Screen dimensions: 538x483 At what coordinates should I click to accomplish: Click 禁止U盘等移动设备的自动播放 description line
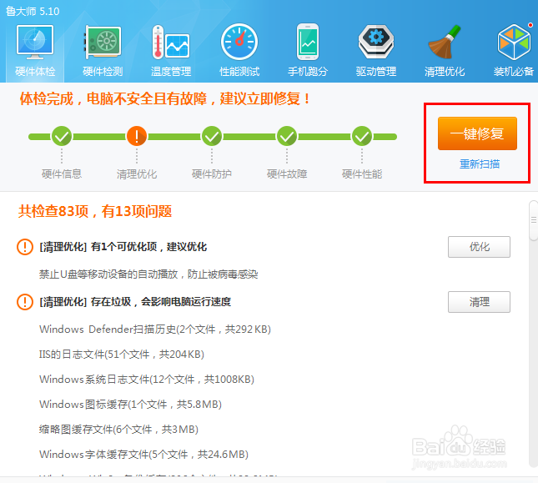pos(148,274)
